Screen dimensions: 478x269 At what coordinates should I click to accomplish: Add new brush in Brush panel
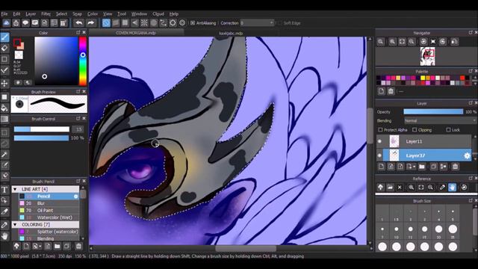(27, 246)
